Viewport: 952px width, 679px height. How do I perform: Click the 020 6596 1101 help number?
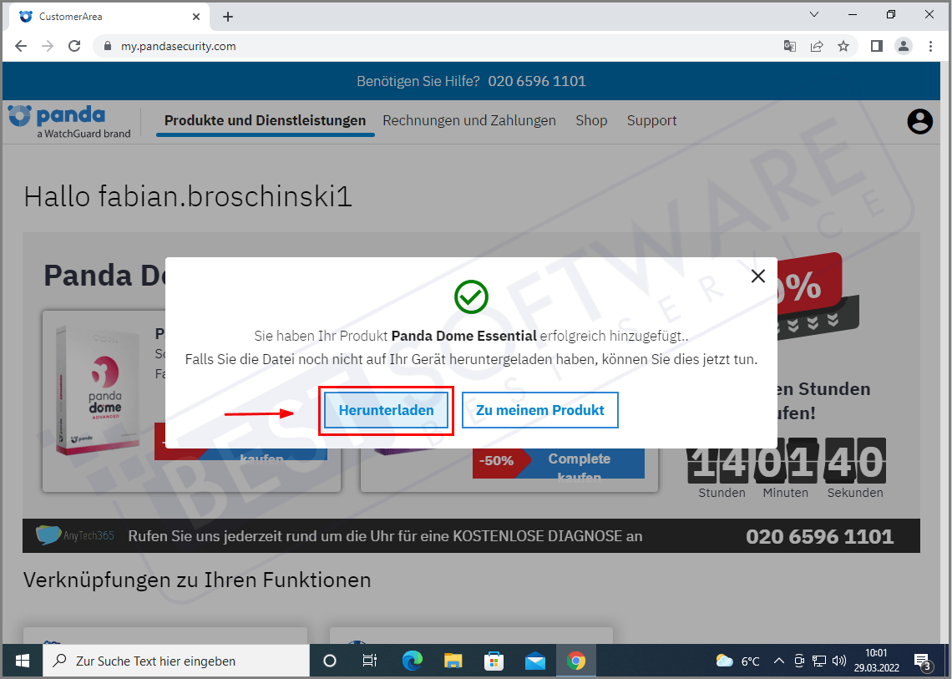(537, 81)
